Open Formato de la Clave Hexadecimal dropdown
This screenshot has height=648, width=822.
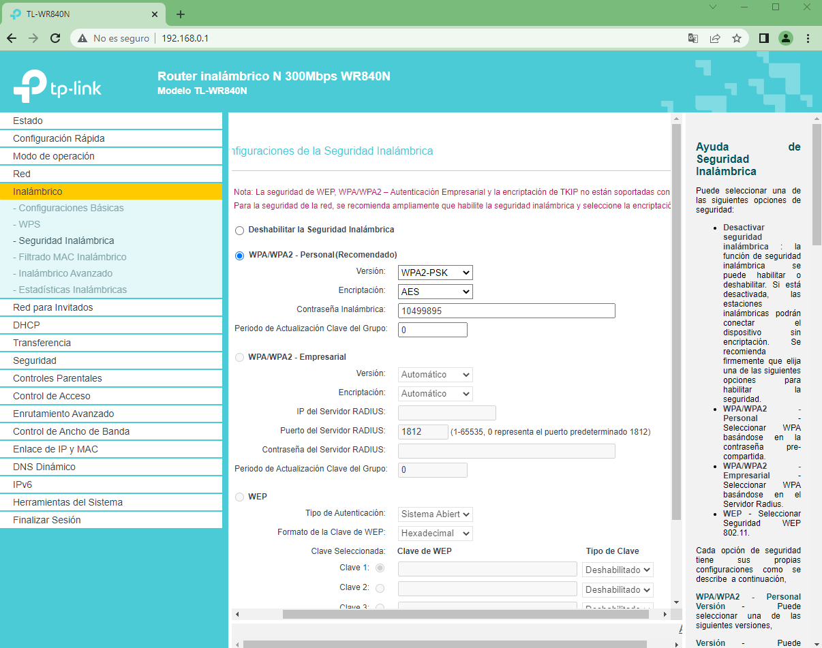[x=435, y=534]
